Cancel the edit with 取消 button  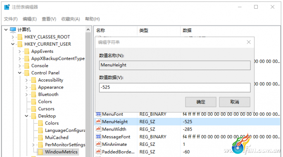pos(235,102)
